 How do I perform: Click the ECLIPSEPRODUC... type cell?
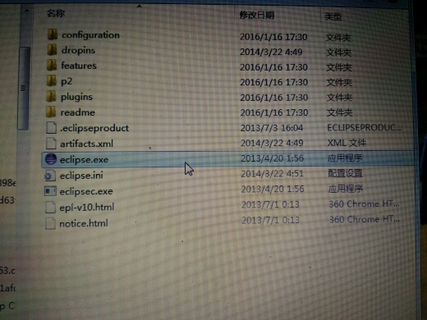(x=365, y=127)
